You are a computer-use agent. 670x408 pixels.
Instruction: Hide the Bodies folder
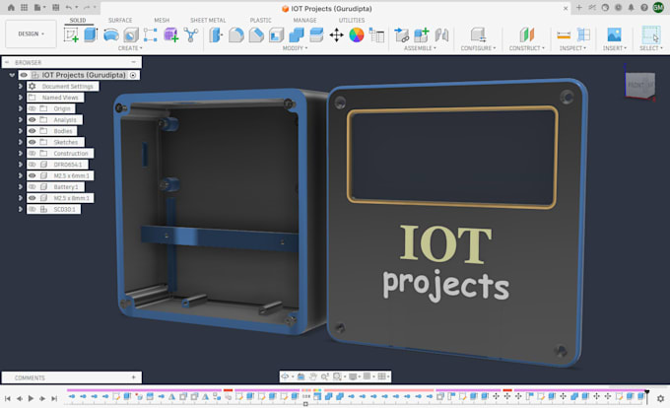[33, 131]
